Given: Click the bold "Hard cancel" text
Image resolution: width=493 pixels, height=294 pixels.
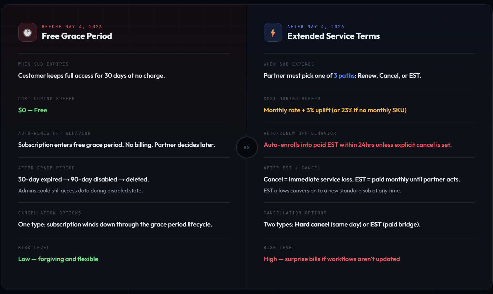Looking at the screenshot, I should coord(312,225).
